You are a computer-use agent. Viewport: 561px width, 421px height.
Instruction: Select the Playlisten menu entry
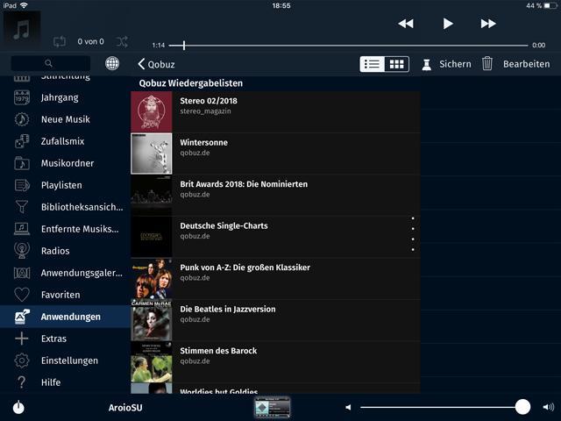coord(61,185)
